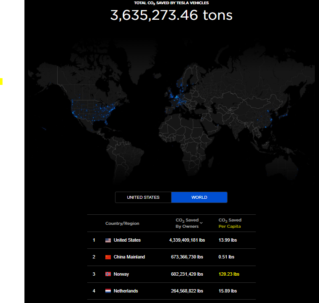
Task: Click the Netherlands country name
Action: point(126,291)
